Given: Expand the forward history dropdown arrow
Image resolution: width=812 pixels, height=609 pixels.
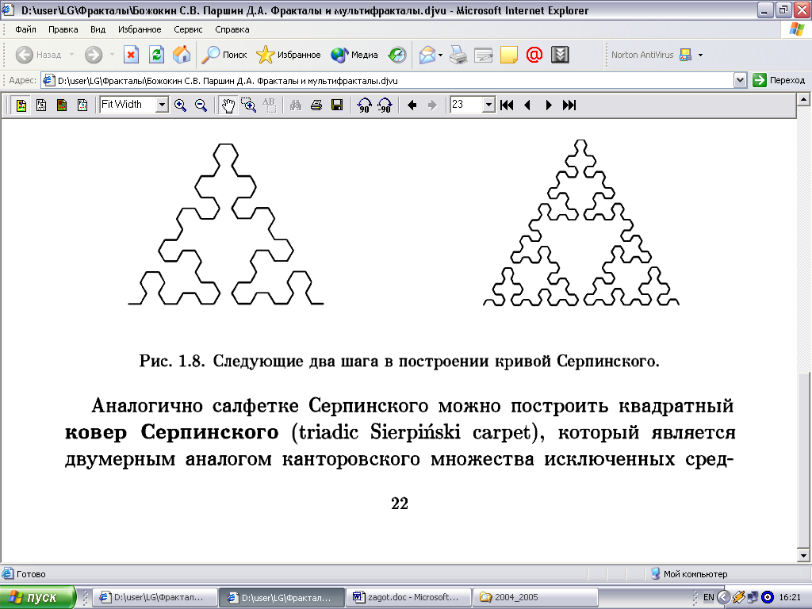Looking at the screenshot, I should [x=112, y=55].
